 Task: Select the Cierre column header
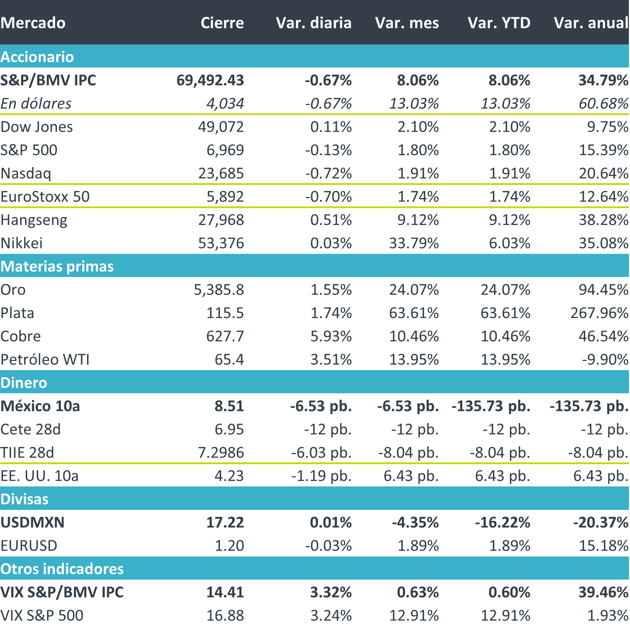222,23
